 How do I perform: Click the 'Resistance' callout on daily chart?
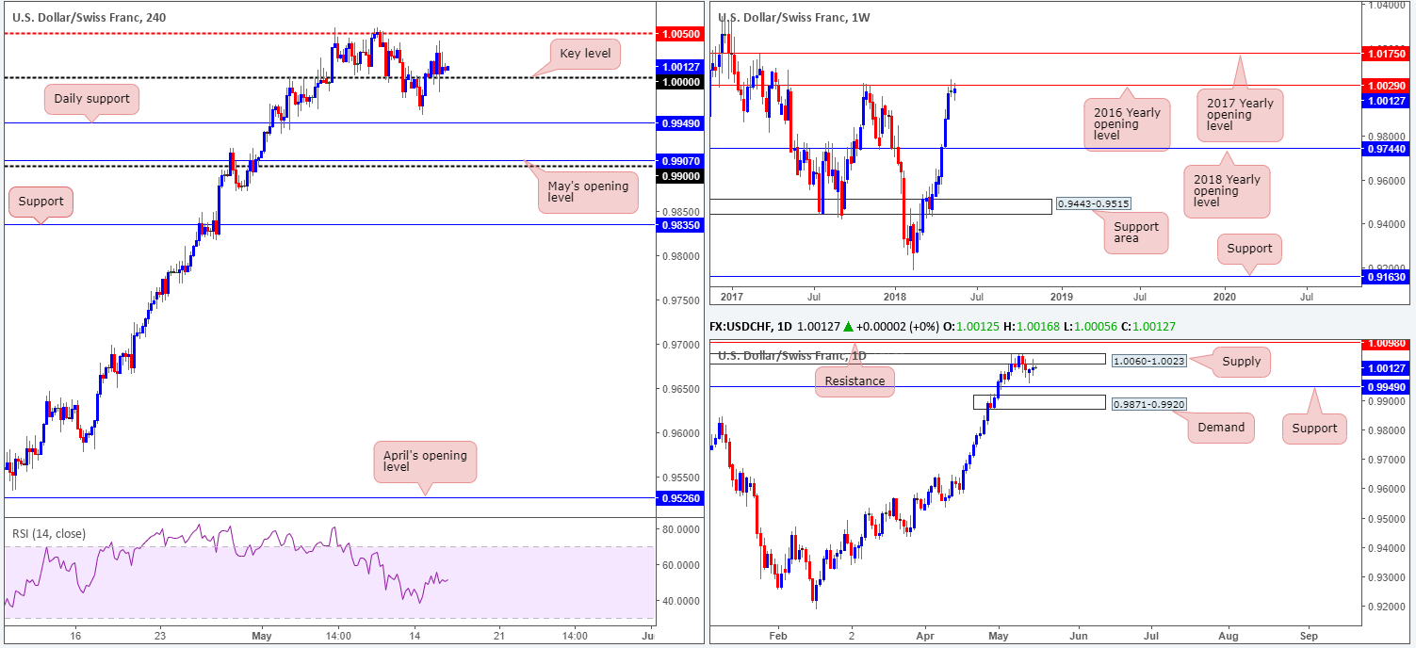pos(854,381)
